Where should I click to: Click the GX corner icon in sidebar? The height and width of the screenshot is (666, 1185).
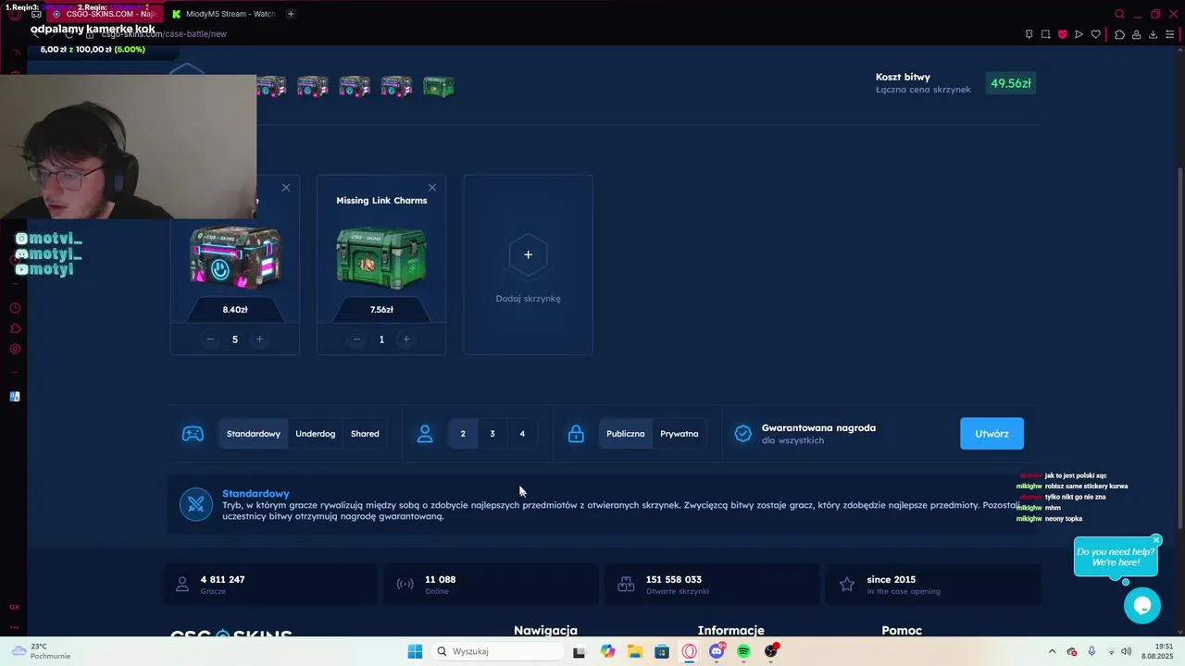tap(15, 607)
